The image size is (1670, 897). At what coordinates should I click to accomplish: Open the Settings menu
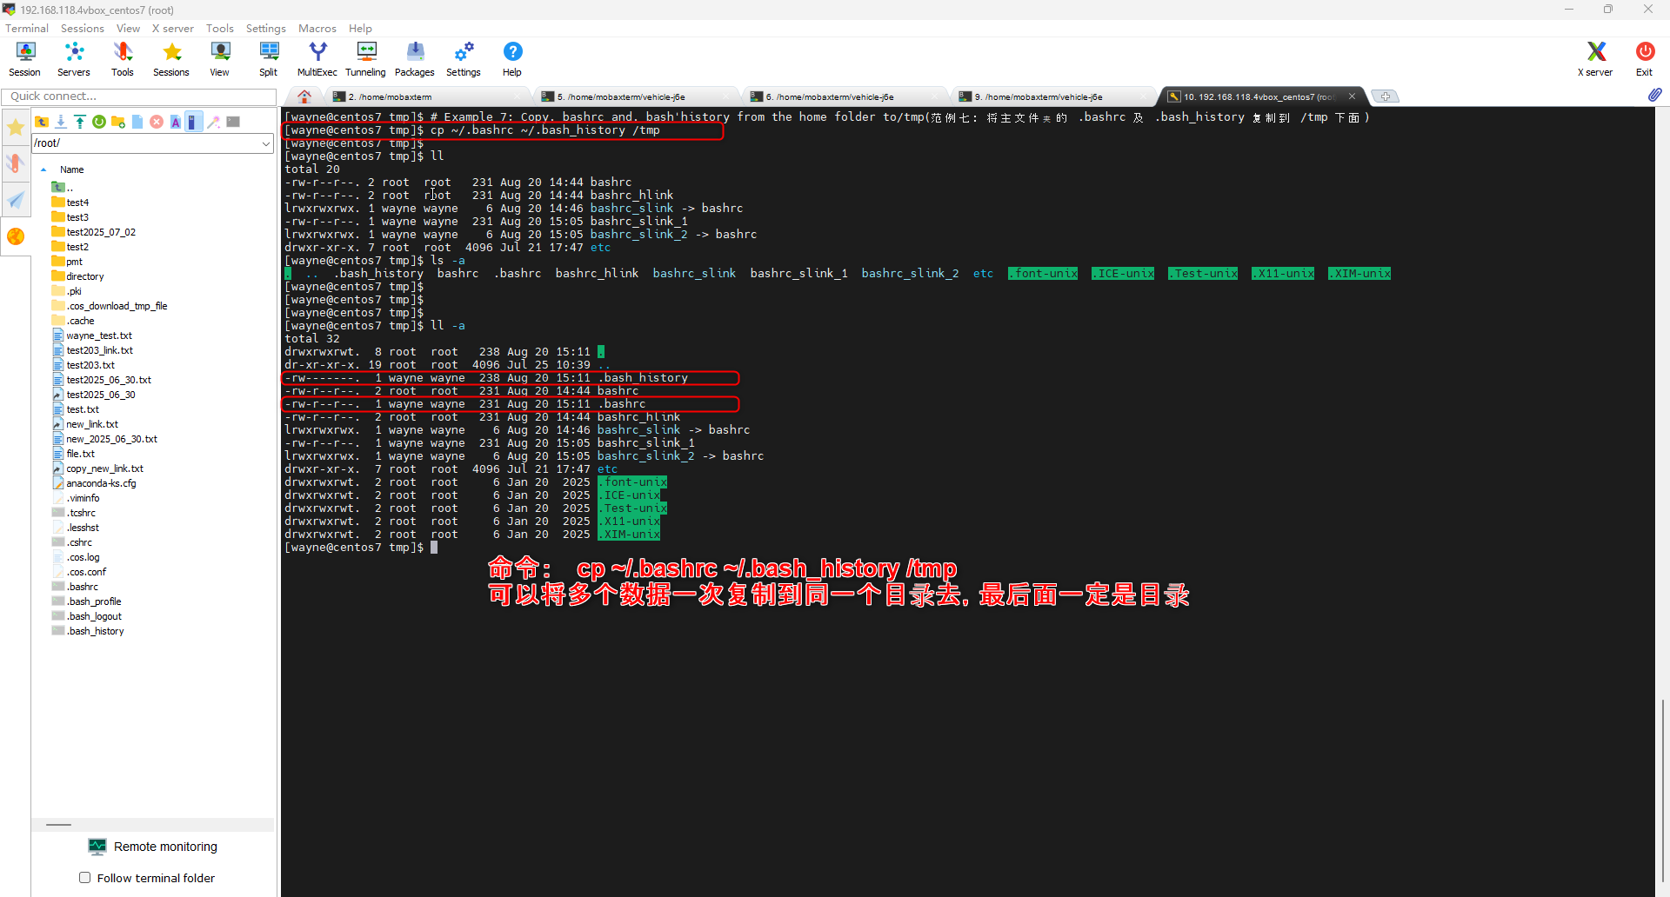[x=266, y=29]
